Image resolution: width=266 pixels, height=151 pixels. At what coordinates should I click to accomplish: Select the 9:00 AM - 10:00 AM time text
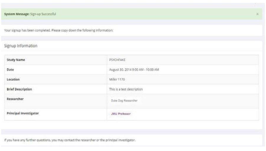[x=145, y=70]
